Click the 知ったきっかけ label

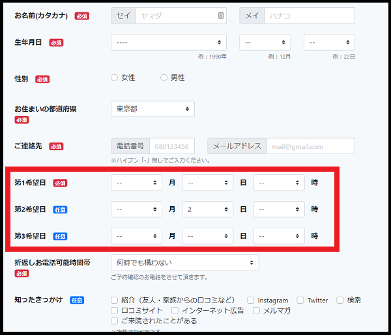pyautogui.click(x=38, y=300)
